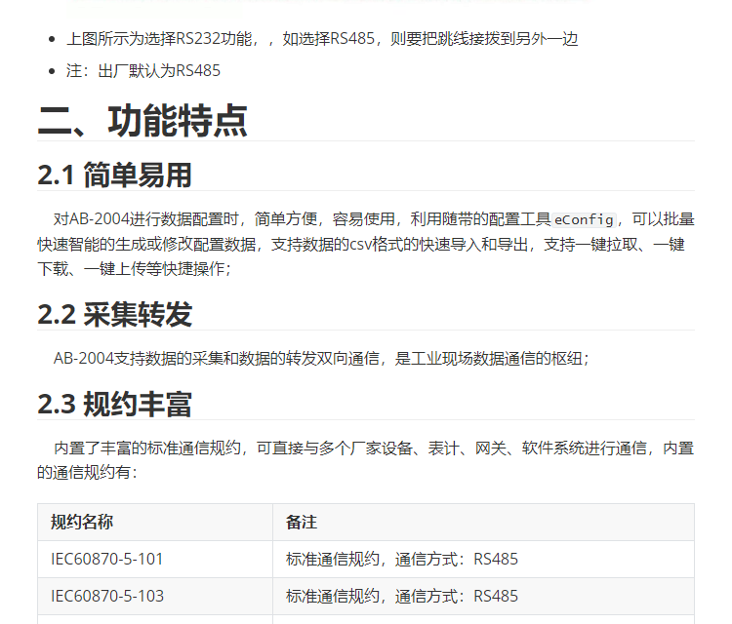732x624 pixels.
Task: Click the 规约名称 table header
Action: pyautogui.click(x=155, y=523)
